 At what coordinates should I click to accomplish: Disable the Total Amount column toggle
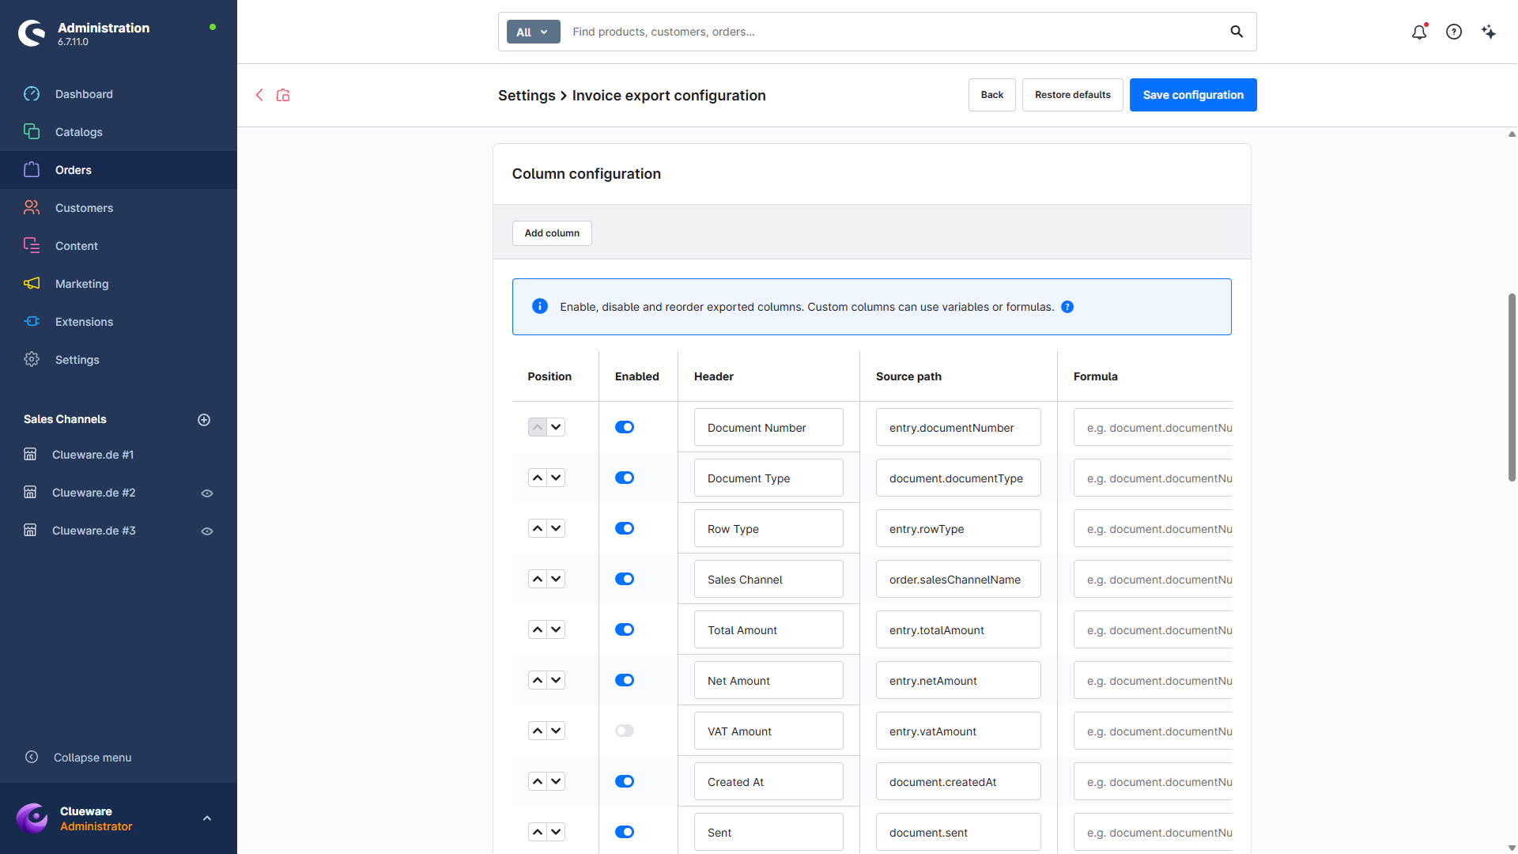625,629
